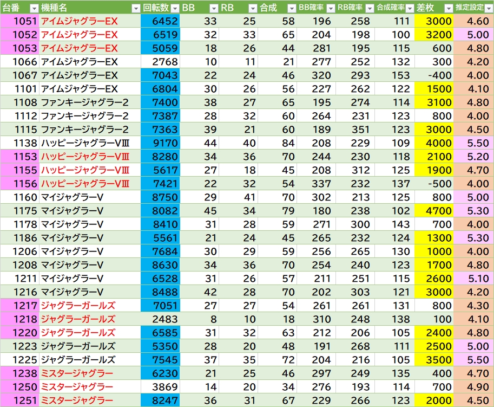Select machine number cell 1138
Screen dimensions: 494x407
[19, 143]
